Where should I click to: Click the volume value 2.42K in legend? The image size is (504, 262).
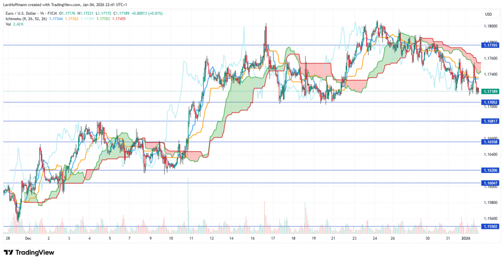pyautogui.click(x=18, y=23)
